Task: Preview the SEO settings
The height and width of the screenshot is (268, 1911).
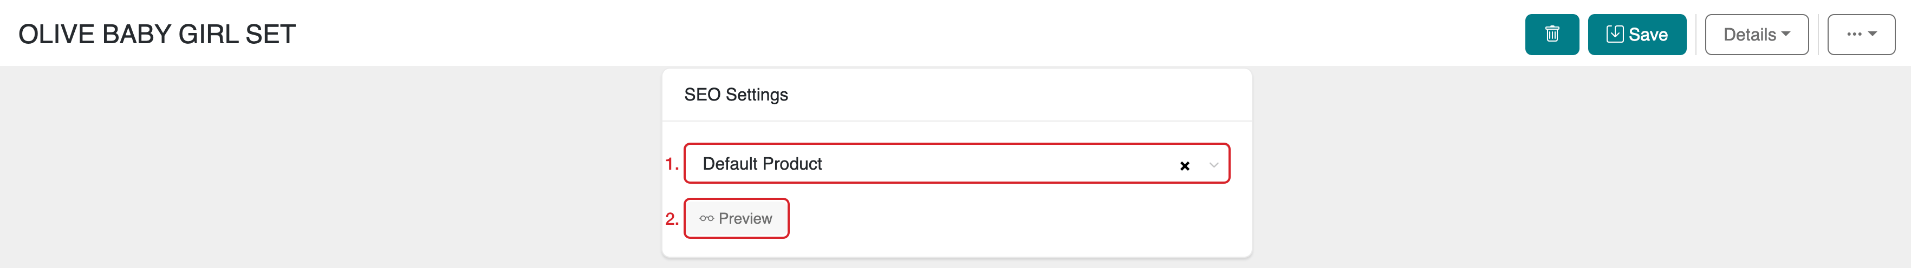Action: [736, 218]
